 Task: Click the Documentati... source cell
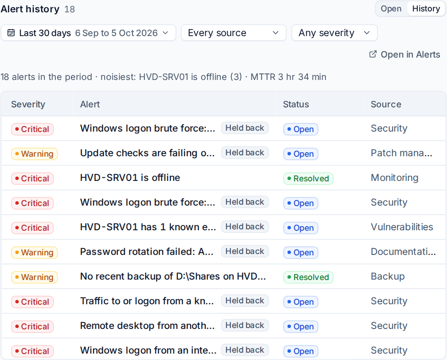(403, 252)
